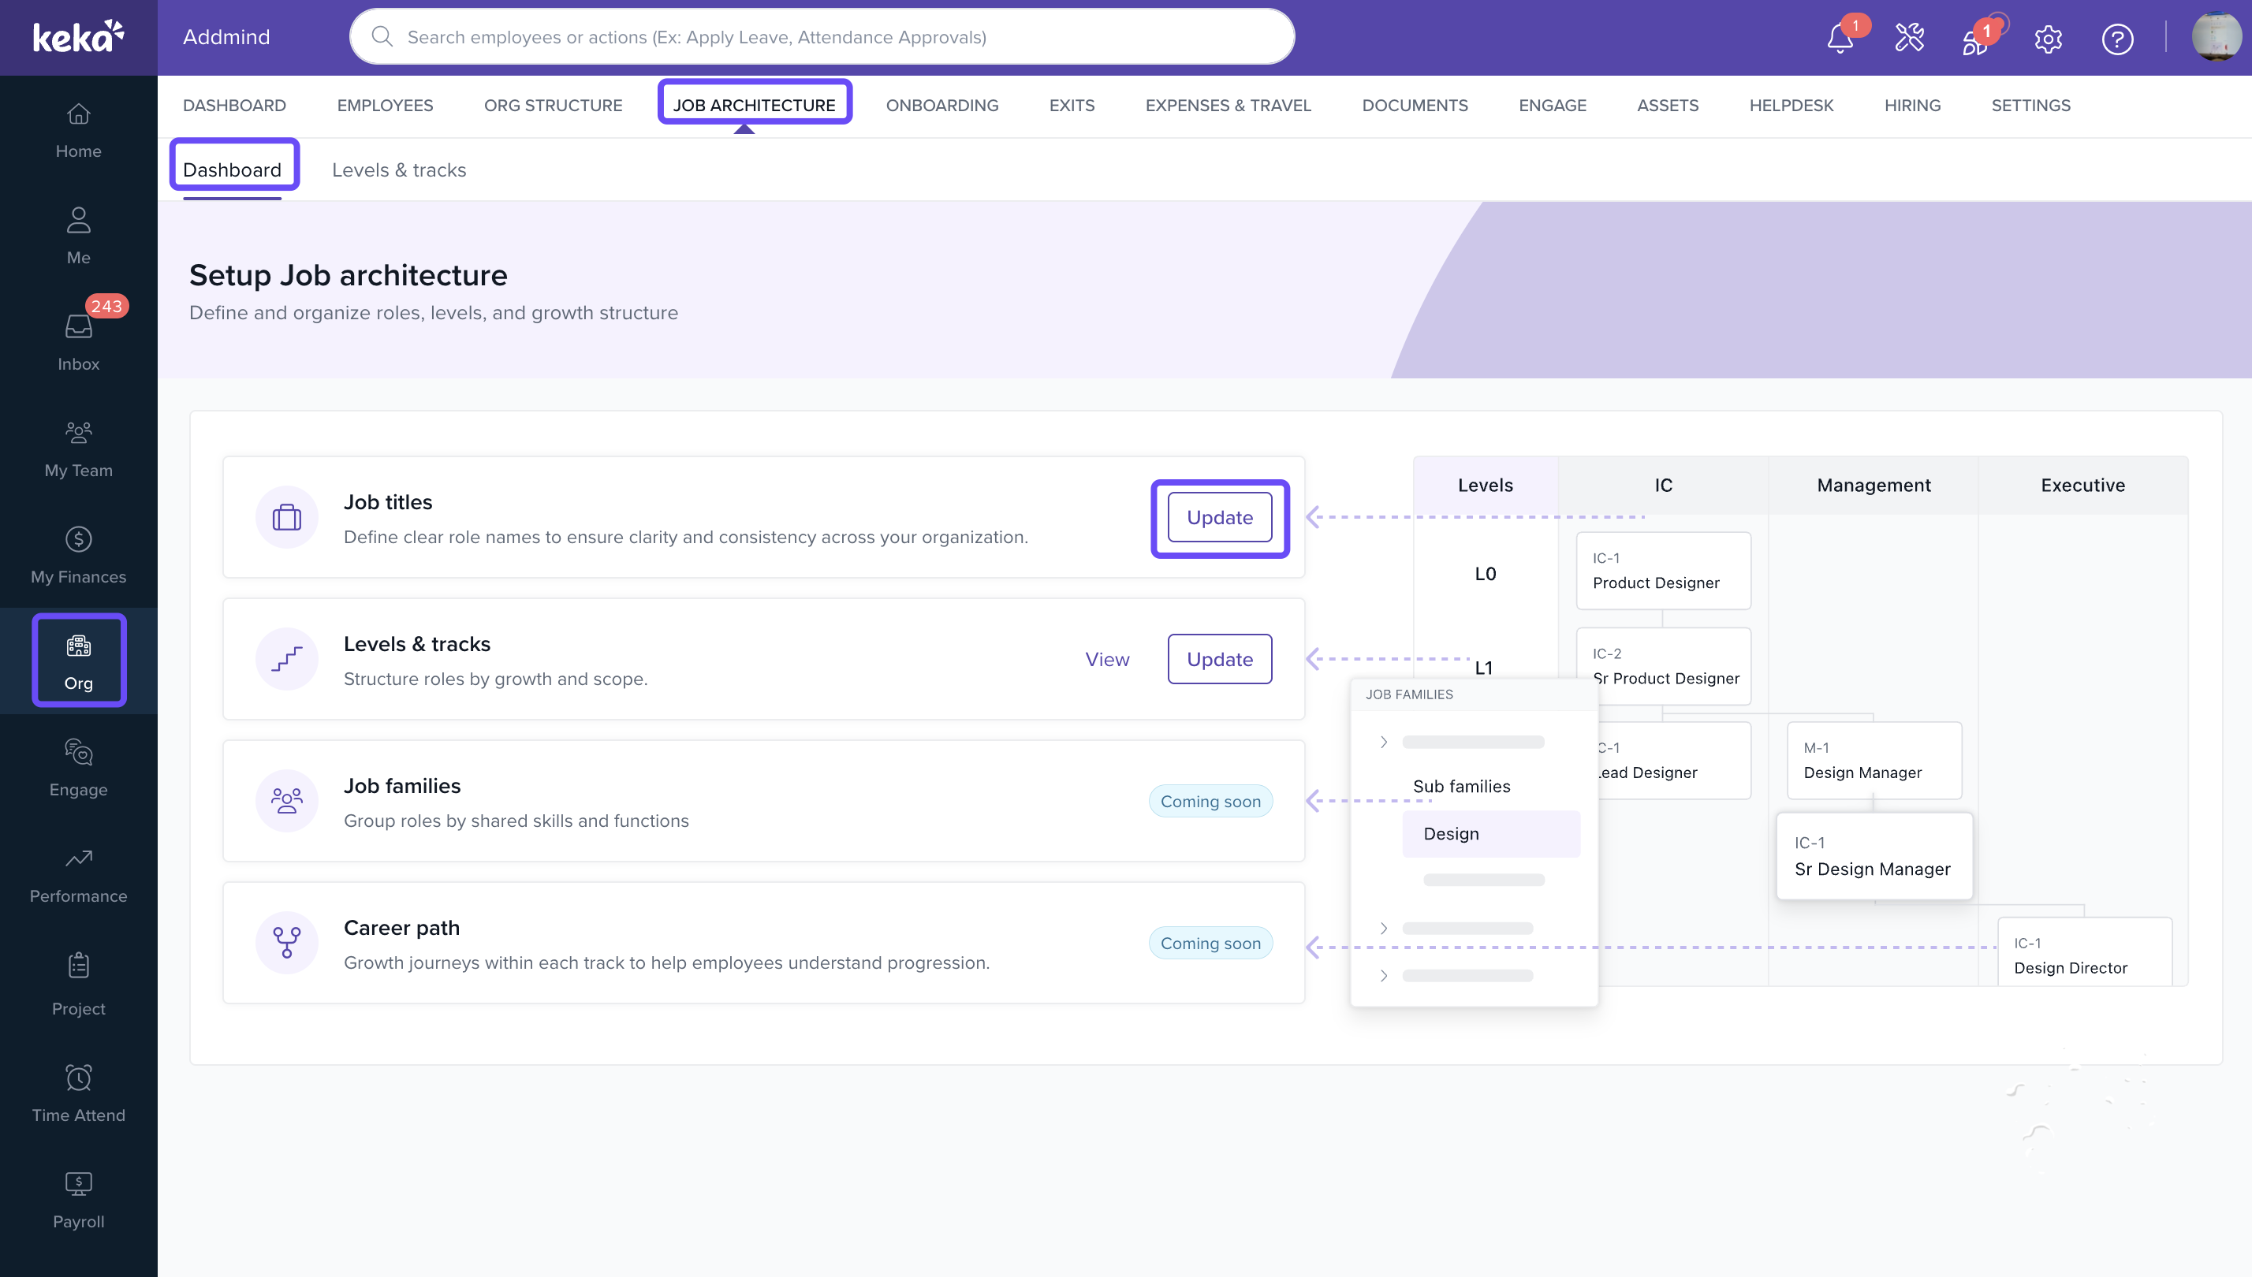
Task: Click the tools wrench icon in header
Action: coord(1909,38)
